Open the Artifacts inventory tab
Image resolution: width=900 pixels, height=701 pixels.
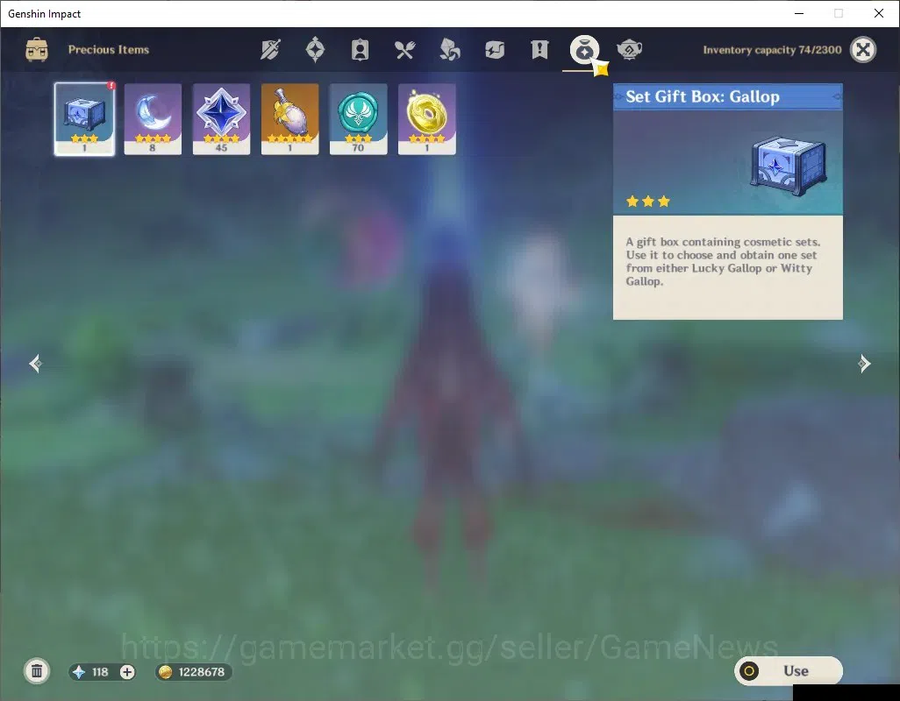click(315, 50)
